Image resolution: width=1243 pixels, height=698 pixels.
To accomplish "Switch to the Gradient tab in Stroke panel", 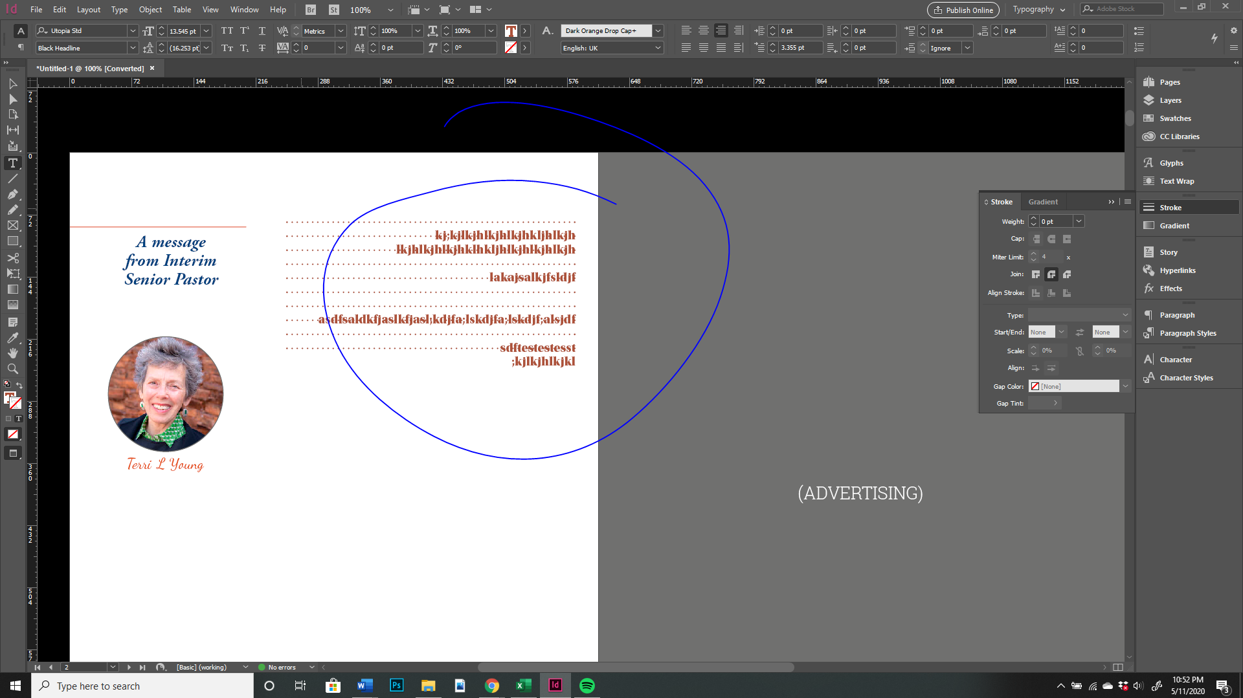I will 1043,202.
